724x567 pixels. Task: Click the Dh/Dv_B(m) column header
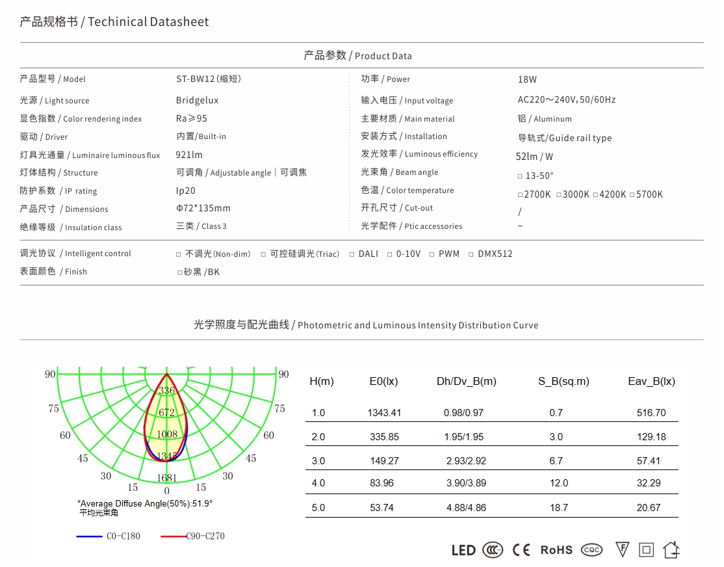click(467, 382)
